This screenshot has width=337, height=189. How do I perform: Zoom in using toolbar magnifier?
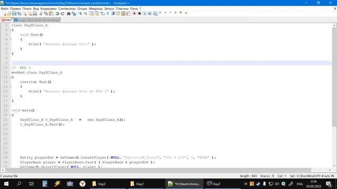pos(80,14)
